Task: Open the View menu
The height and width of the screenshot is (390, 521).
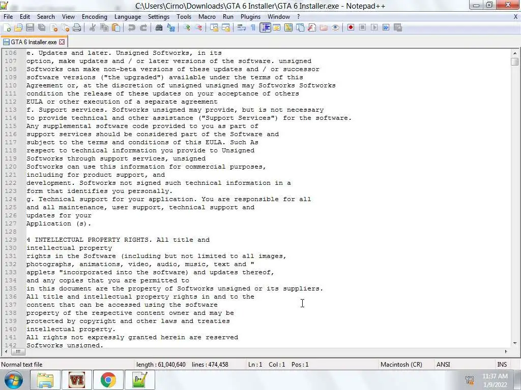Action: coord(69,17)
